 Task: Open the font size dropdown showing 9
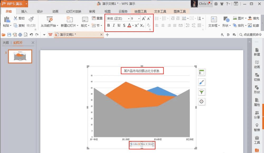(x=139, y=19)
